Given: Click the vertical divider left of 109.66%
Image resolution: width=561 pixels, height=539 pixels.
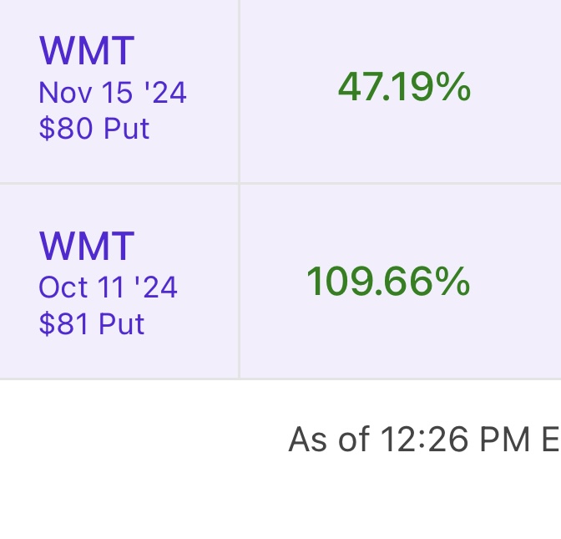Looking at the screenshot, I should tap(240, 282).
